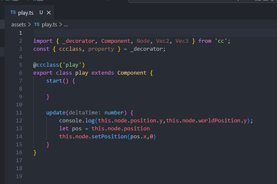Click the breadcrumb ellipsis symbol item

pos(66,25)
